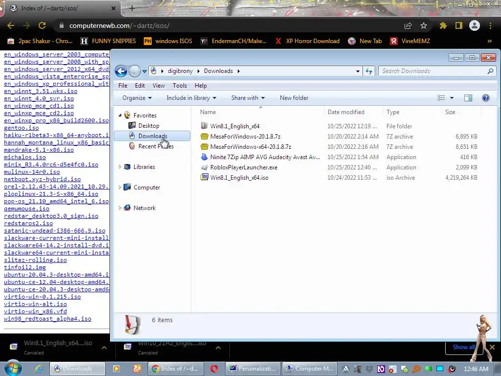Click the Windows Start orb

[13, 368]
